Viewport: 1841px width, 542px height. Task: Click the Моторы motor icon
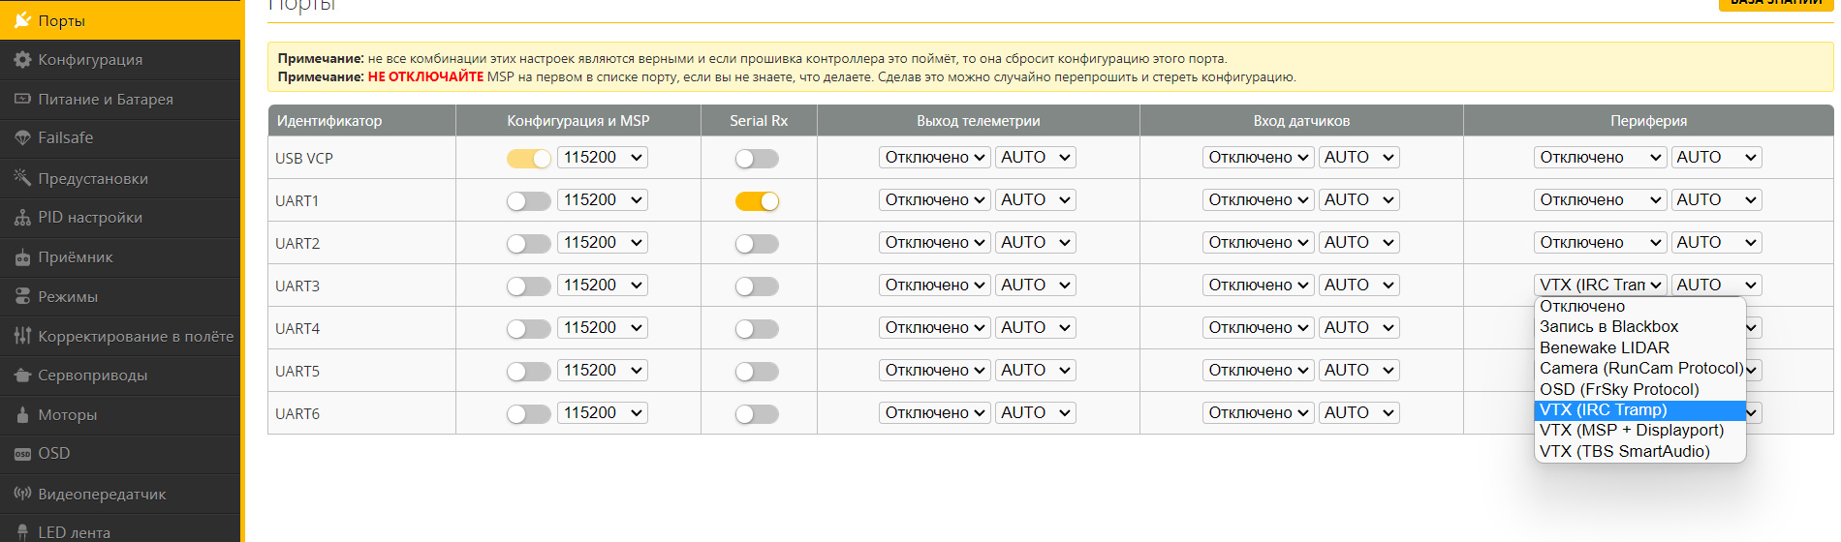[22, 415]
